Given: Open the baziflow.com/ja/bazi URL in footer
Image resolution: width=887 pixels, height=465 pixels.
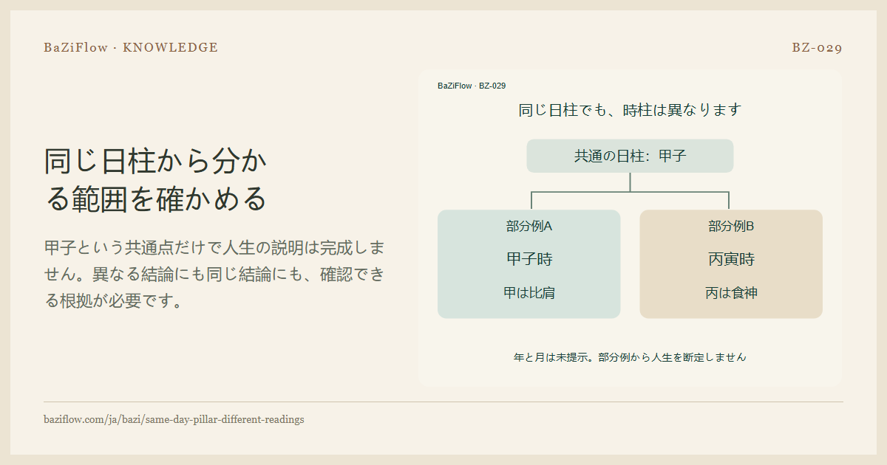Looking at the screenshot, I should pos(174,419).
